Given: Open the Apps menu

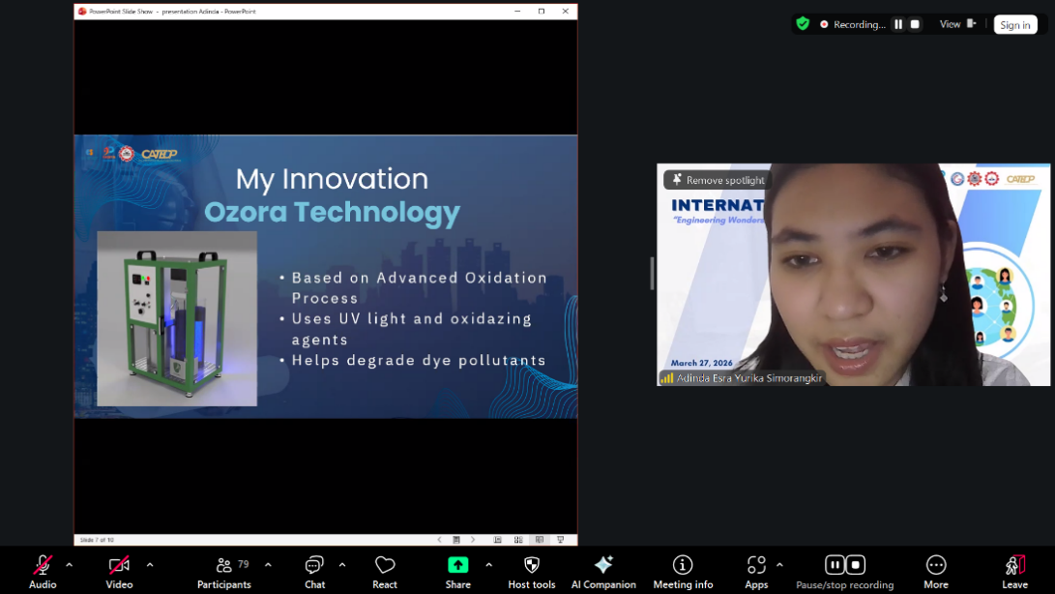Looking at the screenshot, I should click(x=756, y=572).
